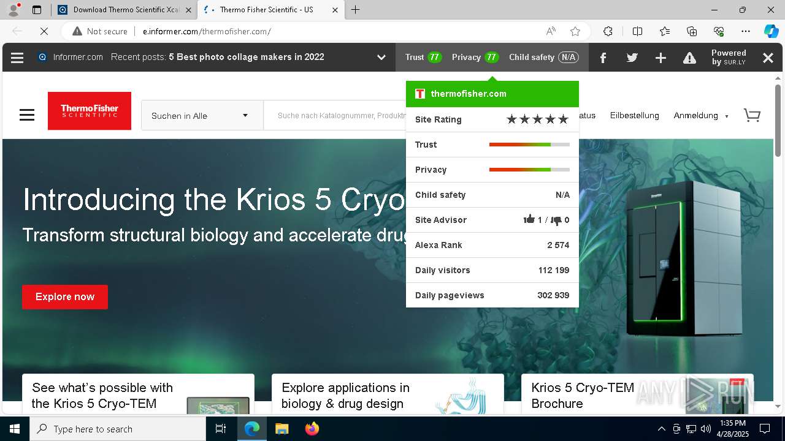Click the Not secure site info badge
This screenshot has height=441, width=785.
pos(100,31)
